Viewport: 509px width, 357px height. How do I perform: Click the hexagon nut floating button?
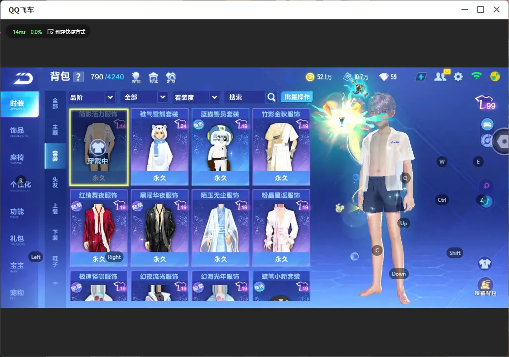click(x=502, y=141)
